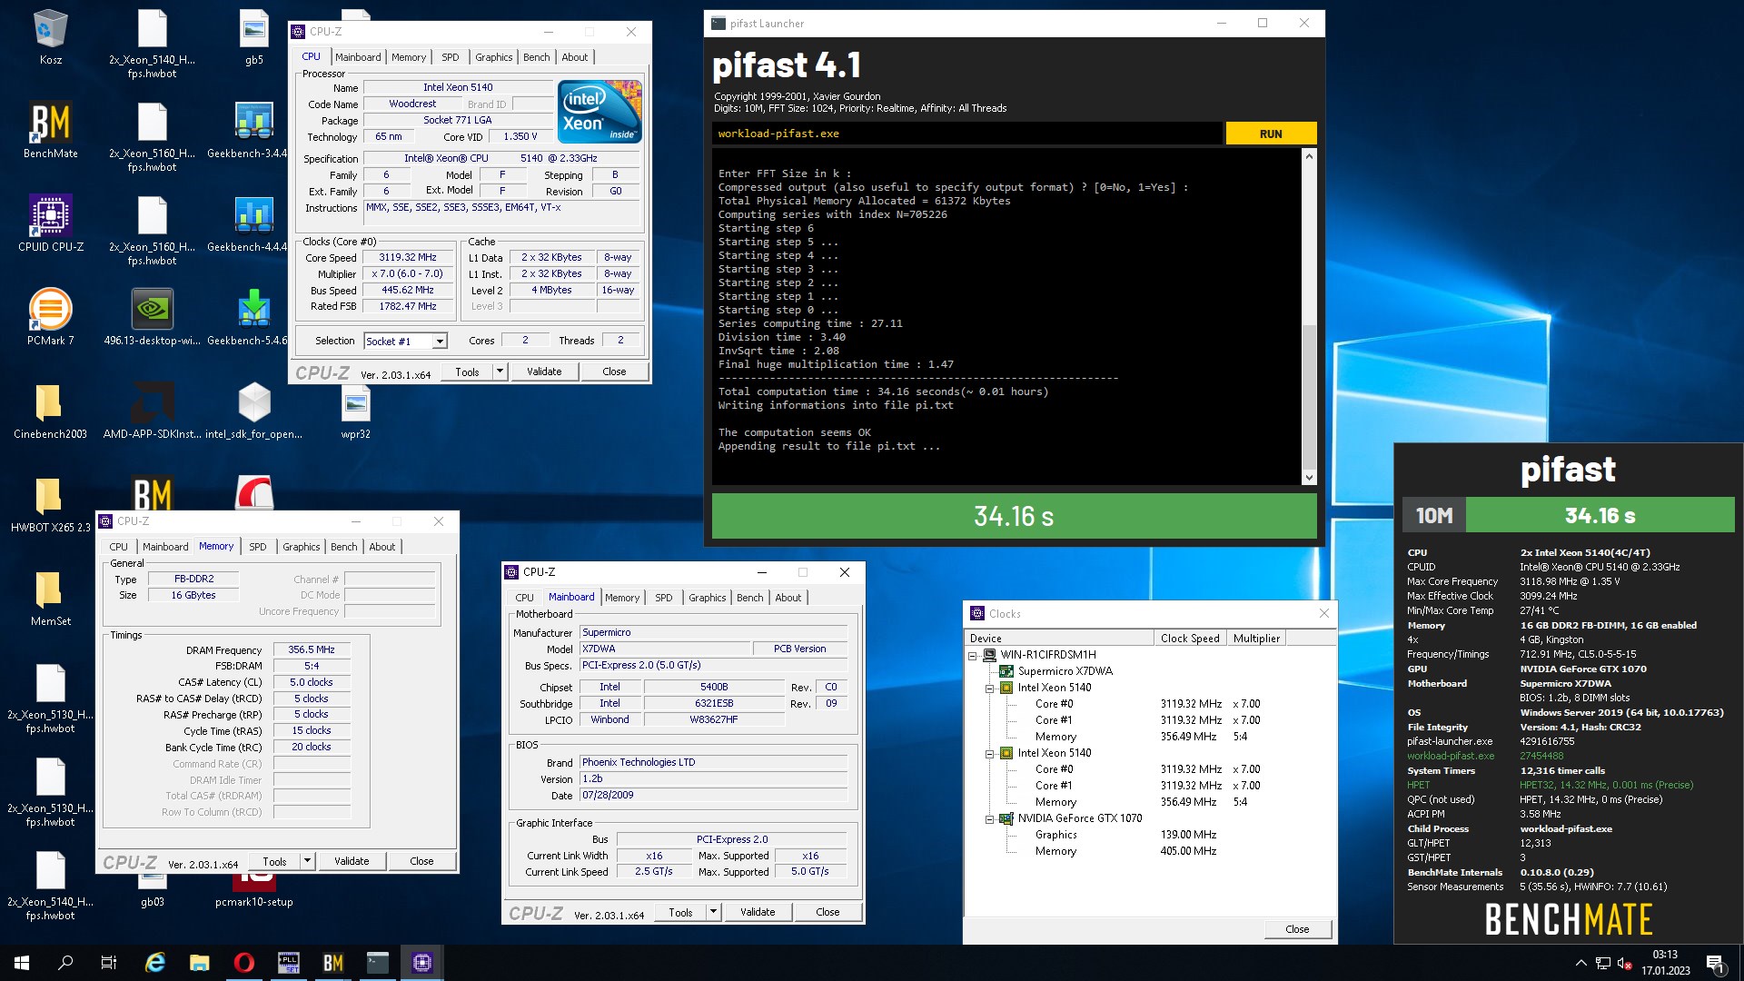This screenshot has width=1744, height=981.
Task: Show hidden system tray icons
Action: (x=1580, y=963)
